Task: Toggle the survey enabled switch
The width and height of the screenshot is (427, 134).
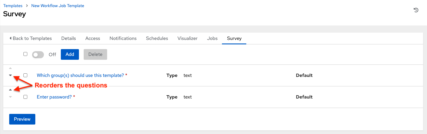Action: click(38, 54)
